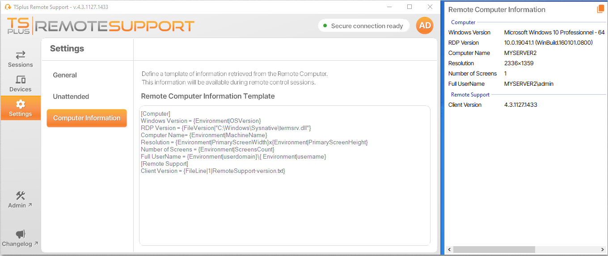Click the Remote Computer Information panel title
The width and height of the screenshot is (608, 256).
tap(497, 9)
